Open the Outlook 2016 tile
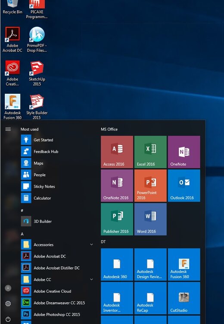 (x=184, y=186)
